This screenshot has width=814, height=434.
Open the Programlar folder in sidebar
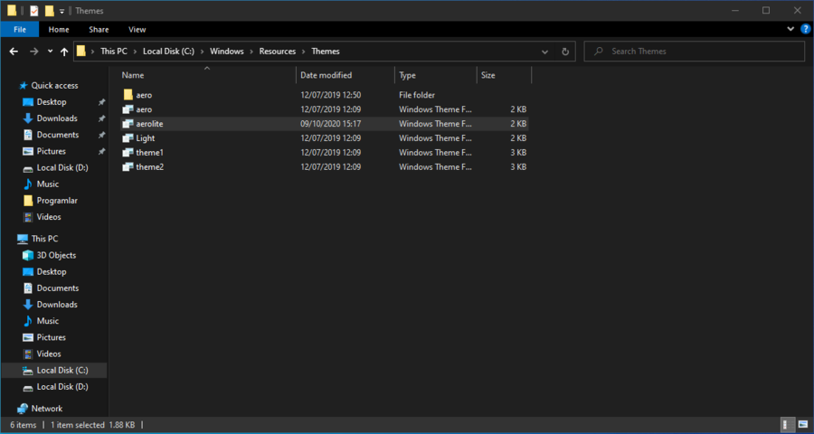(57, 201)
